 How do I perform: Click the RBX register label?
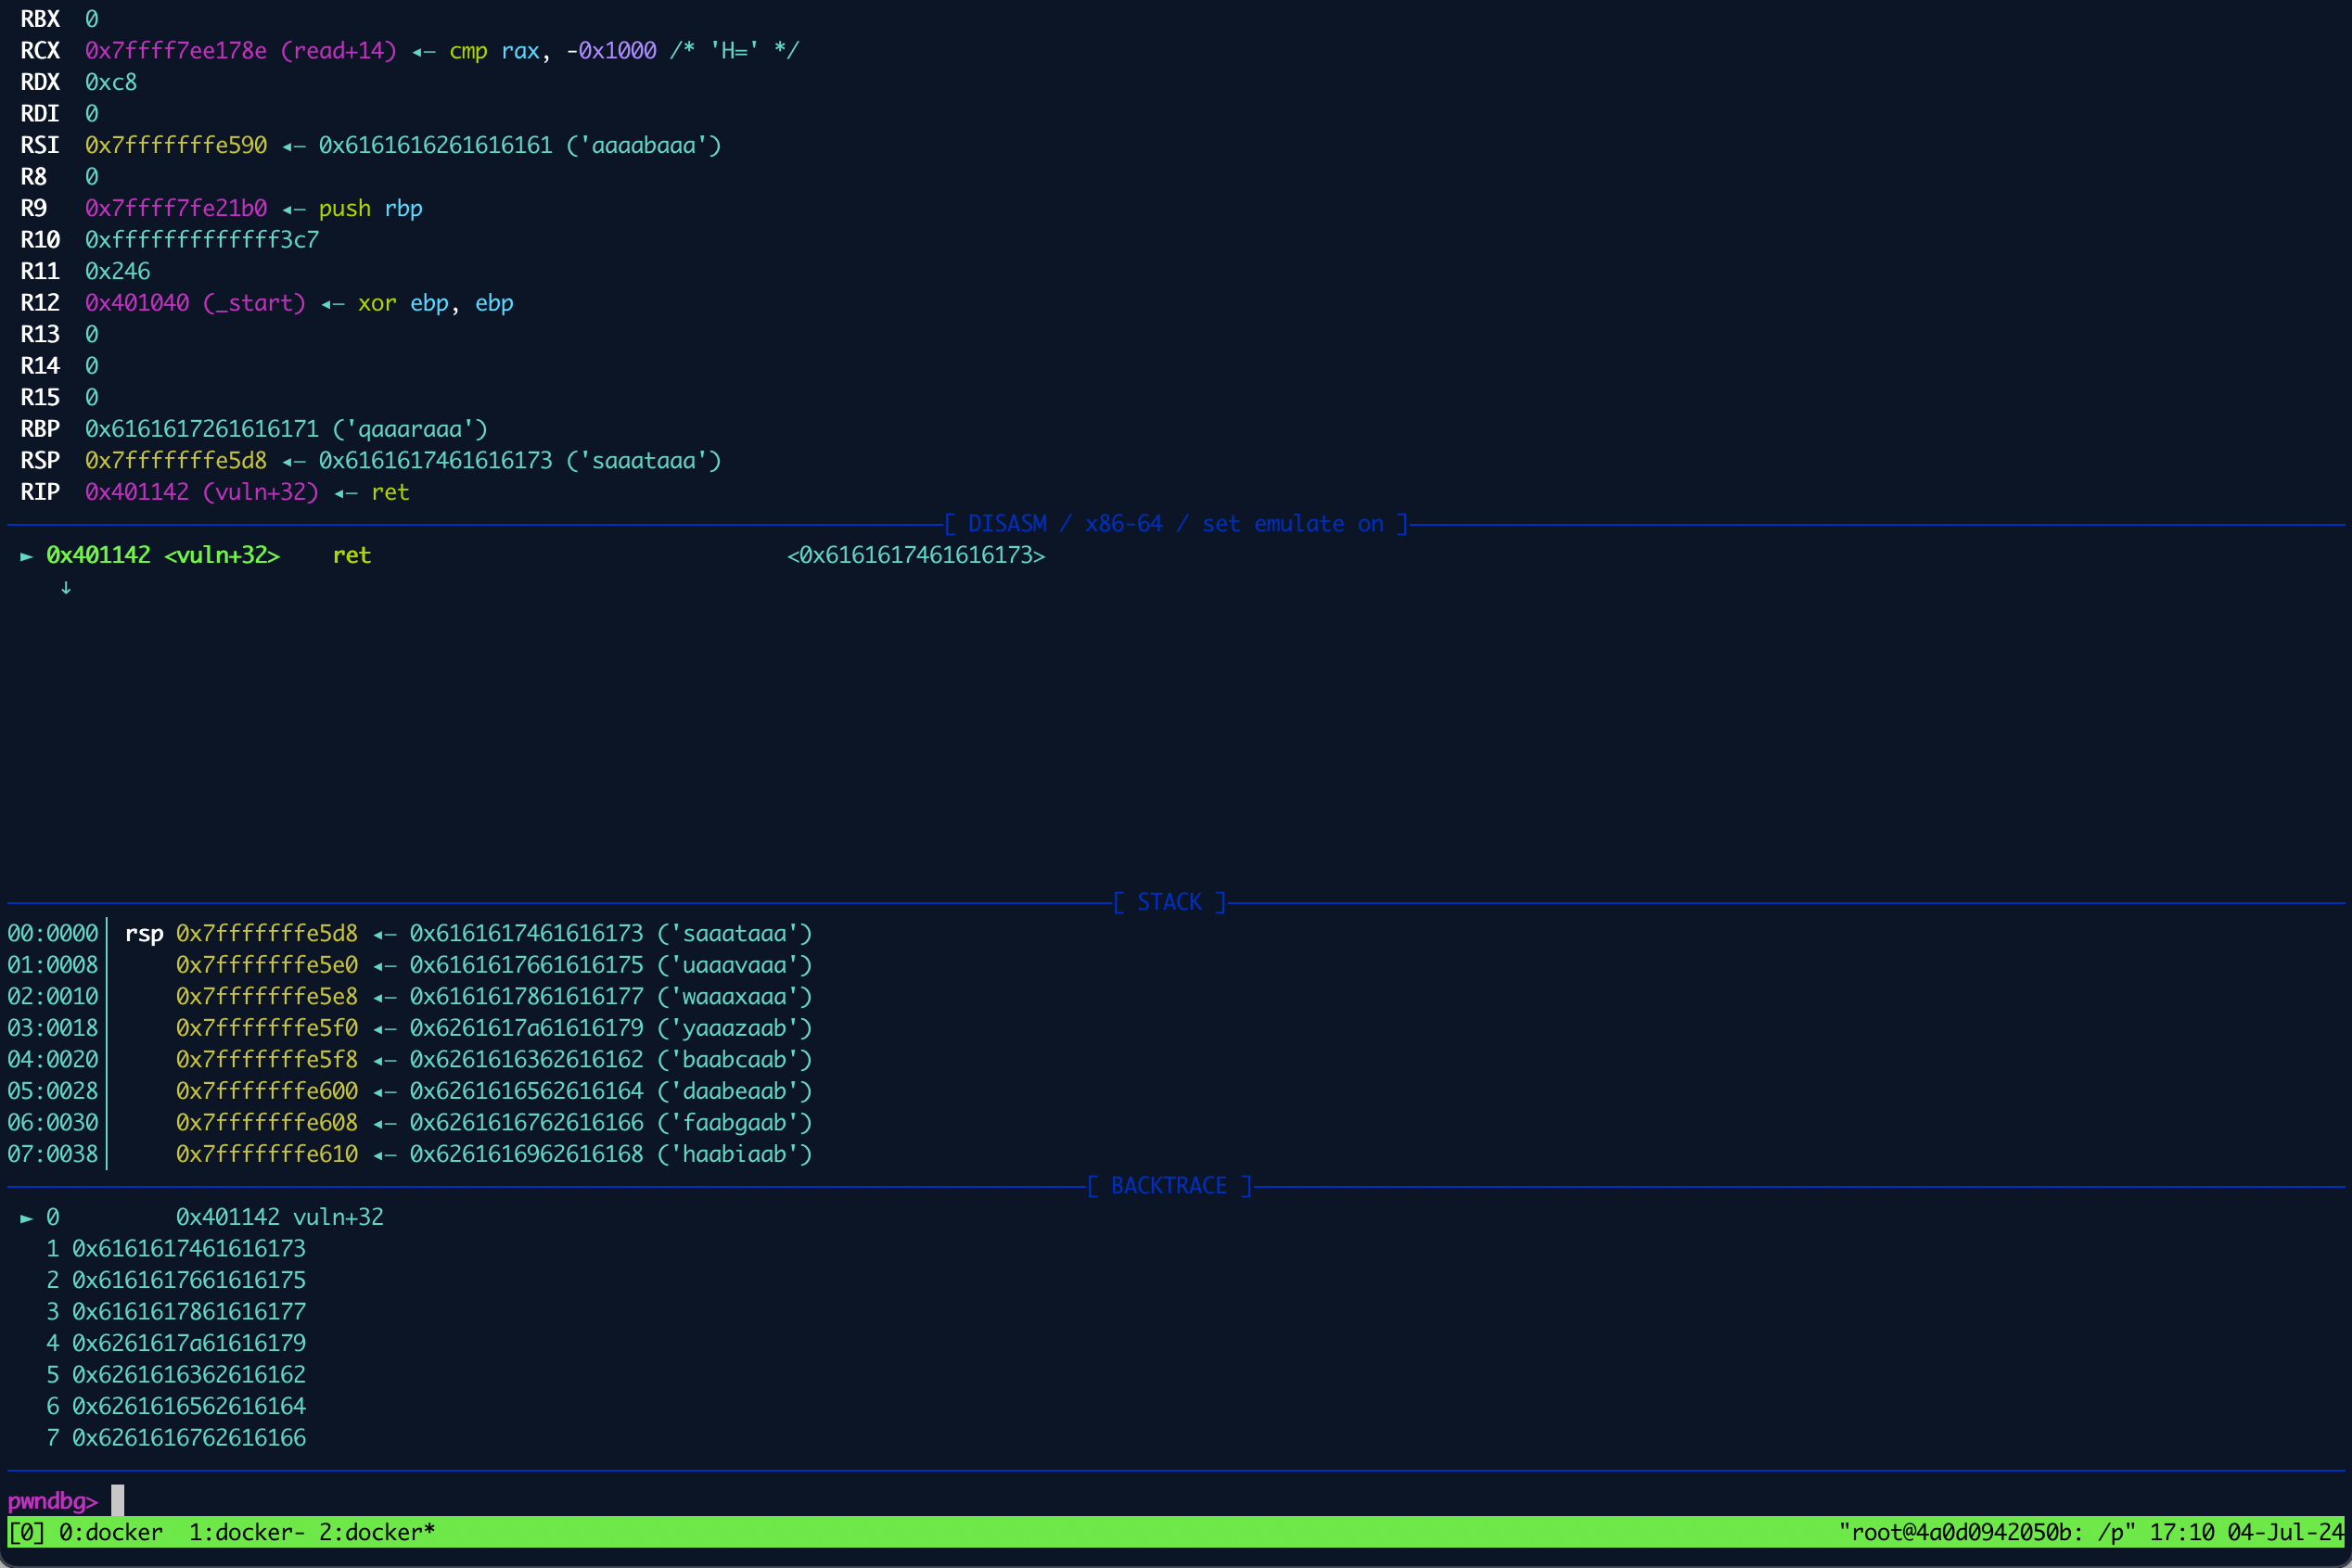[40, 19]
